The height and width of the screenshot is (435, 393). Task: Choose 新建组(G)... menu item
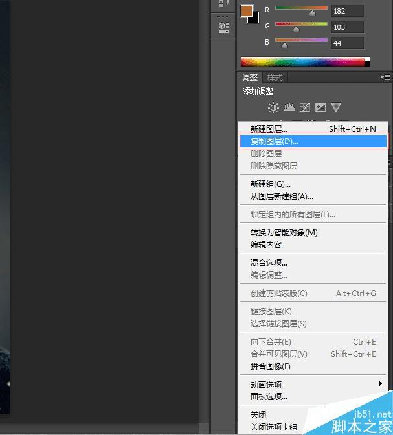313,184
